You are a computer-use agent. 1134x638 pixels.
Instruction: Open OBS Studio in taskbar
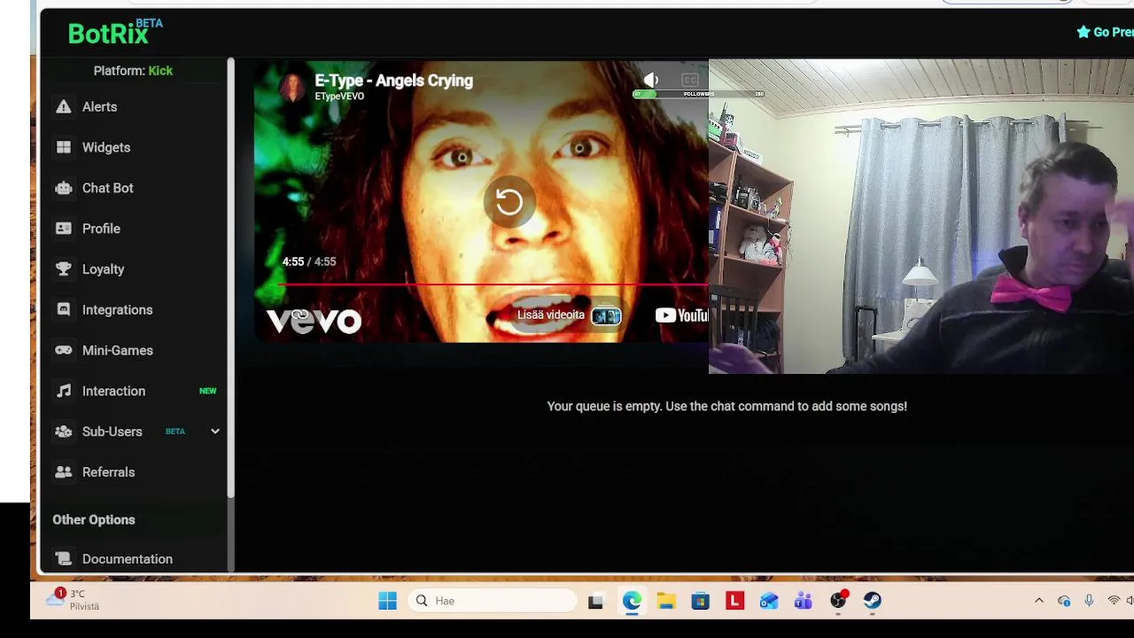(x=838, y=601)
